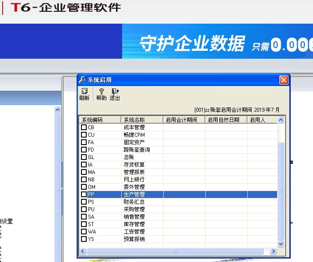This screenshot has width=313, height=262.
Task: Click the 账套启用会计期间 2019年7月 label
Action: pyautogui.click(x=237, y=110)
